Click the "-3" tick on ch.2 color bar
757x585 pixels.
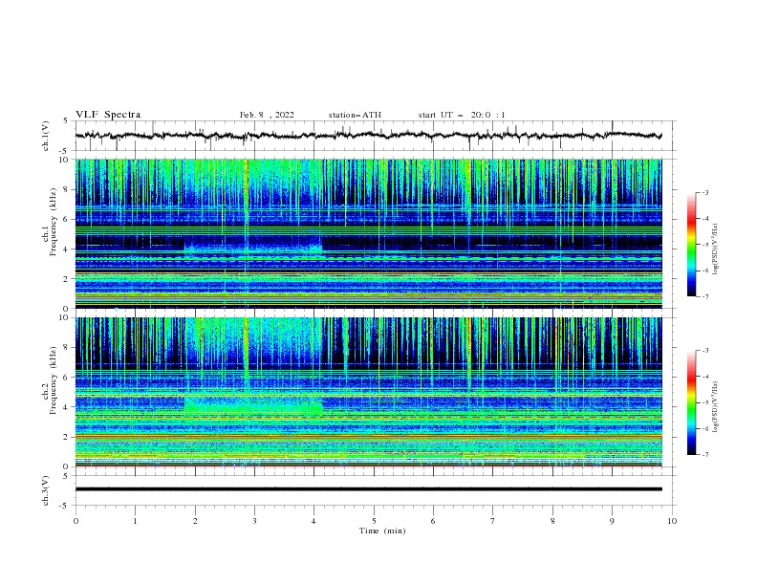[x=705, y=351]
